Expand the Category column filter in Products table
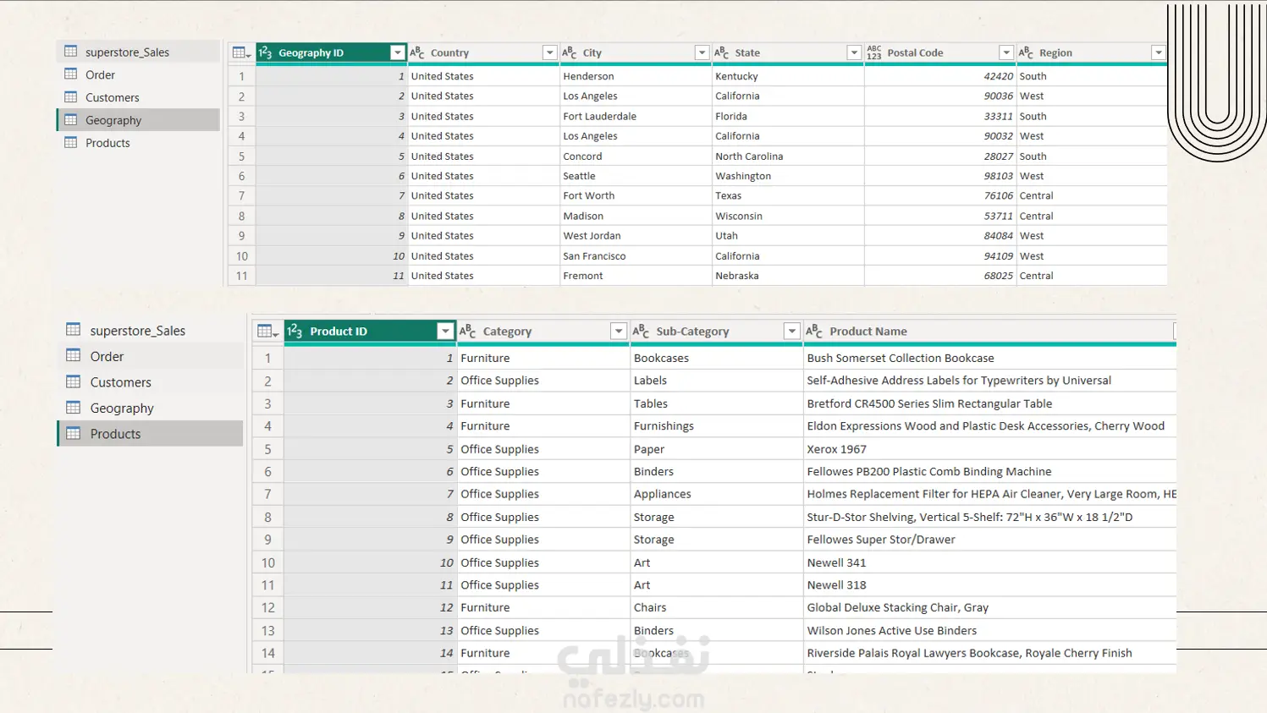Image resolution: width=1267 pixels, height=713 pixels. click(619, 332)
